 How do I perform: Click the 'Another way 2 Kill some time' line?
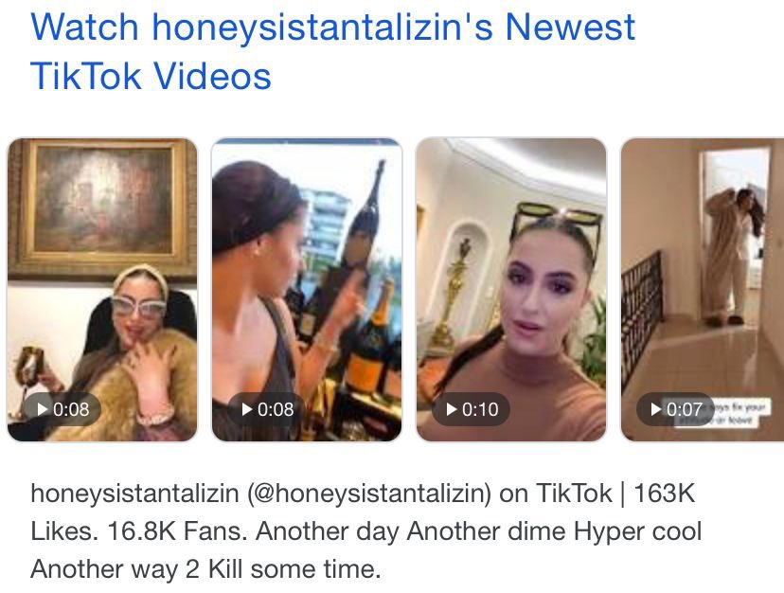(205, 569)
